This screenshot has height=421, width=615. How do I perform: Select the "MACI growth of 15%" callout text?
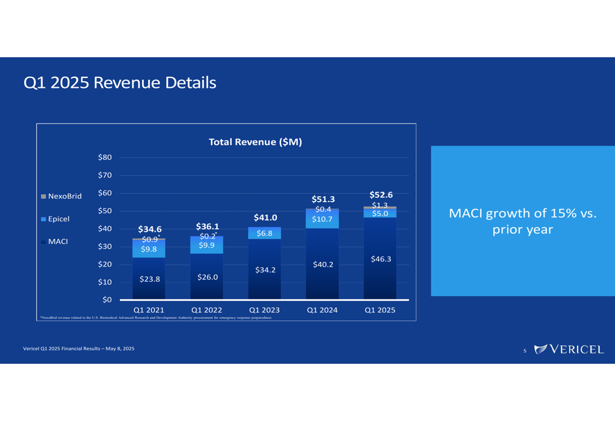click(522, 221)
